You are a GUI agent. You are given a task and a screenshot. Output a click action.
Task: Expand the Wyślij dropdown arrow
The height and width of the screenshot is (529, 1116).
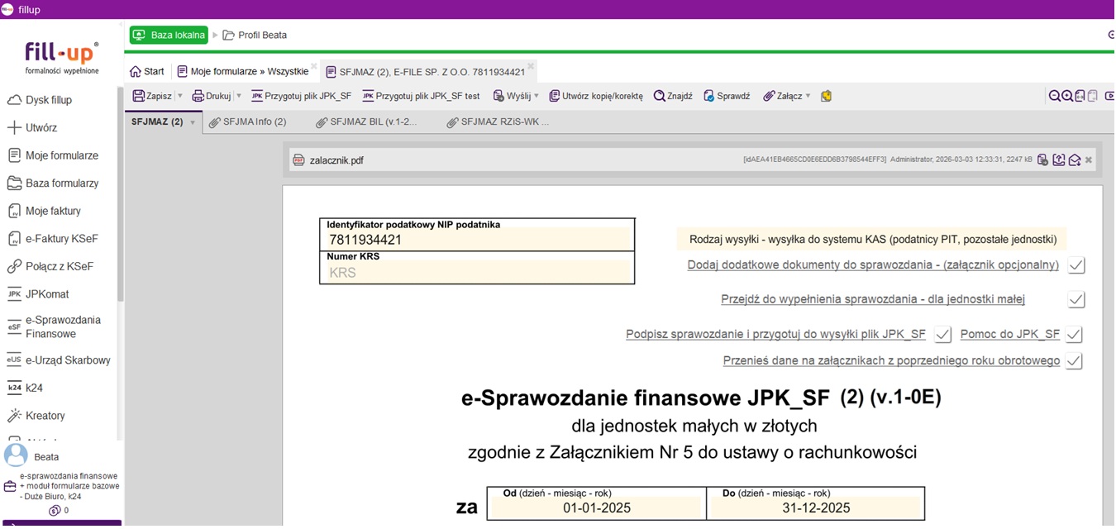point(537,96)
